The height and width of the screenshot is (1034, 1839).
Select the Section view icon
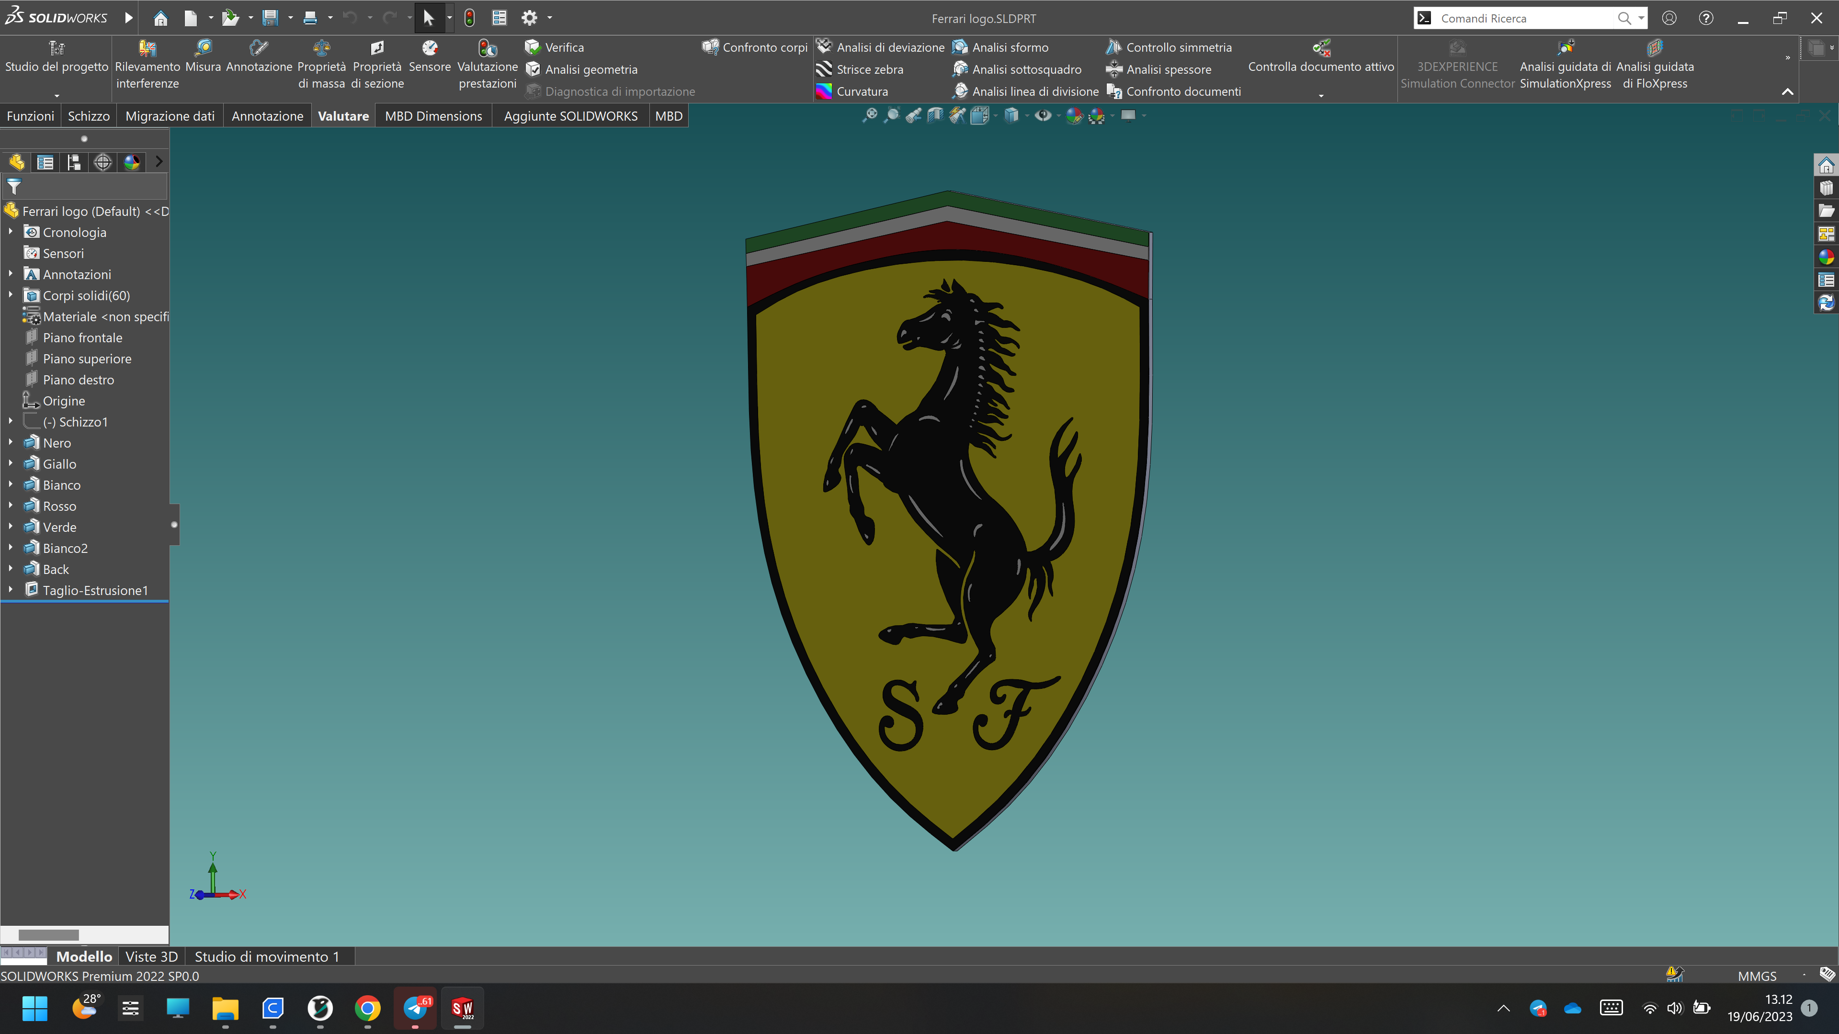pyautogui.click(x=935, y=115)
